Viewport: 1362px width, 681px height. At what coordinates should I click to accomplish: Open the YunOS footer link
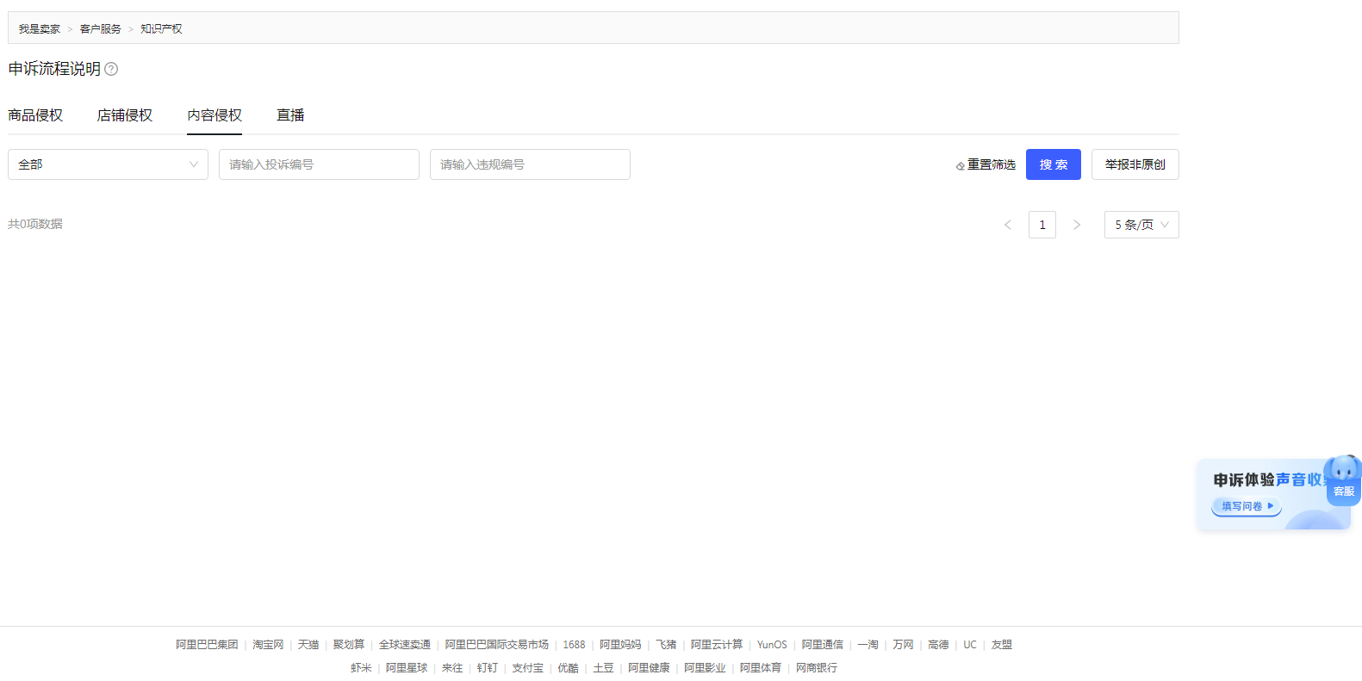click(x=772, y=645)
